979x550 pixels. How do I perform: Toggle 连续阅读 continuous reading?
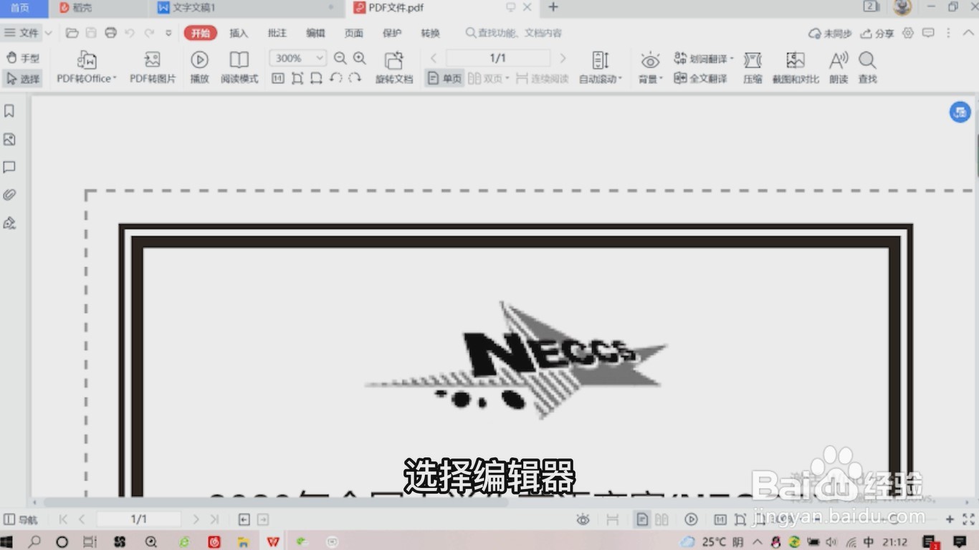pyautogui.click(x=542, y=79)
